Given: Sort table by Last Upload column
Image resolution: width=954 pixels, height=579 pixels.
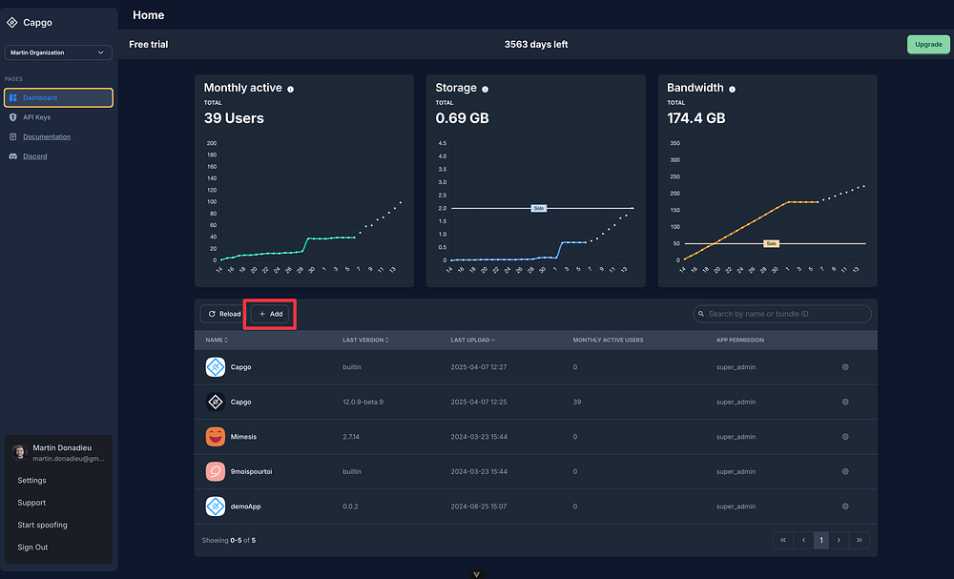Looking at the screenshot, I should click(x=473, y=340).
